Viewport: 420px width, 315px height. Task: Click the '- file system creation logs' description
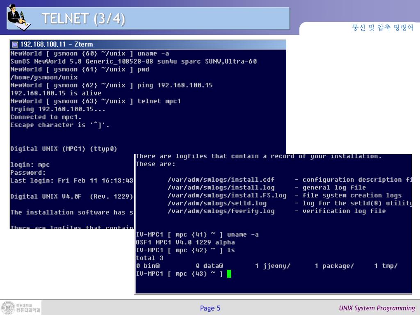coord(348,196)
